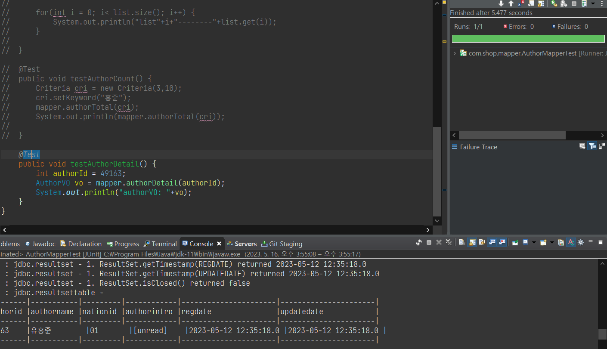Rerun the JUnit test
The width and height of the screenshot is (607, 349).
554,3
